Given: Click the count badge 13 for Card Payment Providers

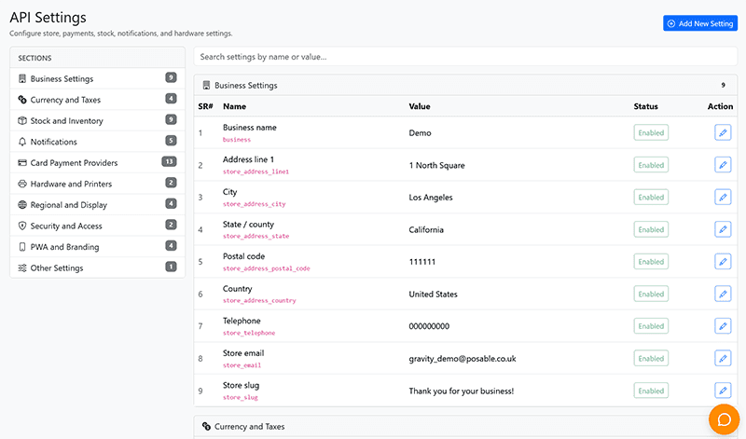Looking at the screenshot, I should tap(169, 161).
